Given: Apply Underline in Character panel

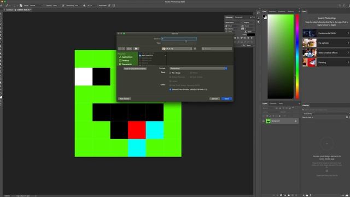Looking at the screenshot, I should (248, 38).
